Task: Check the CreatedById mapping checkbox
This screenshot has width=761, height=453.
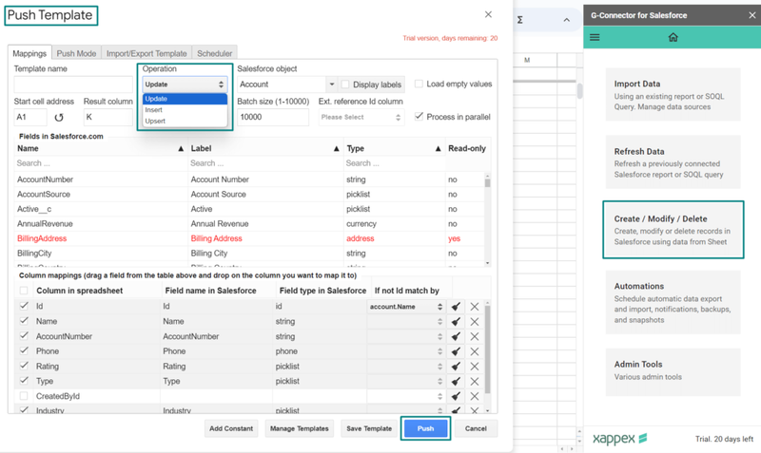Action: 23,396
